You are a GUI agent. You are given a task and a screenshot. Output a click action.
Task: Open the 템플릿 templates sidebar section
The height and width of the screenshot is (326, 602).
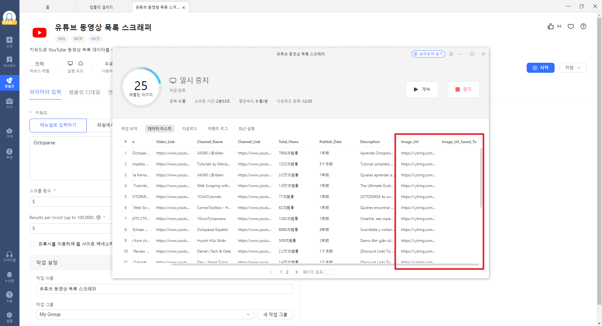(9, 83)
